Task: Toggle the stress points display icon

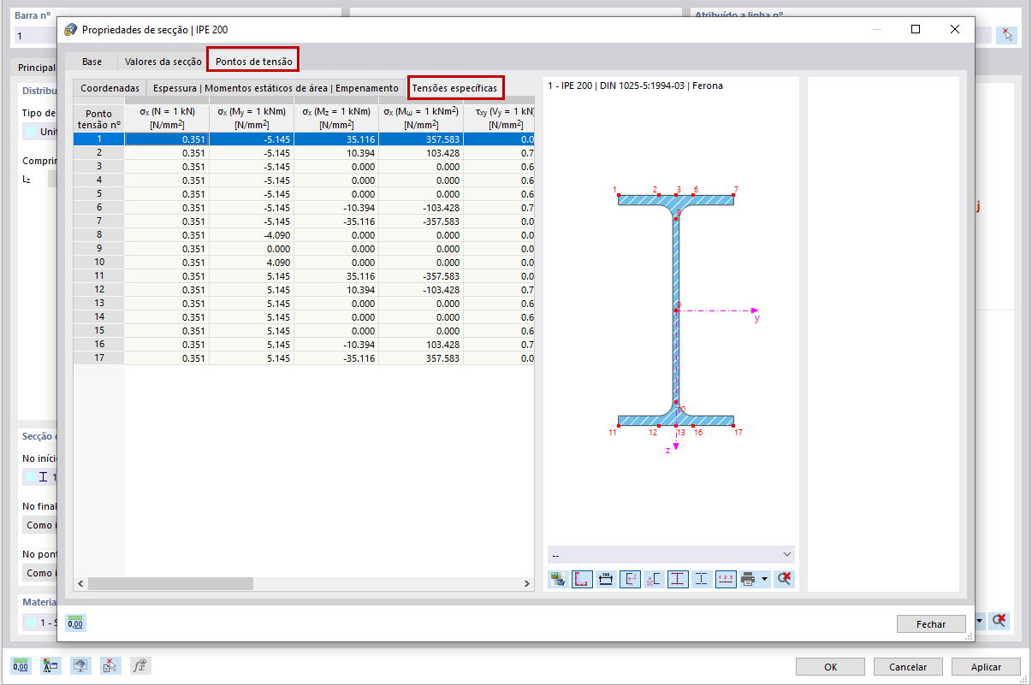Action: [582, 579]
